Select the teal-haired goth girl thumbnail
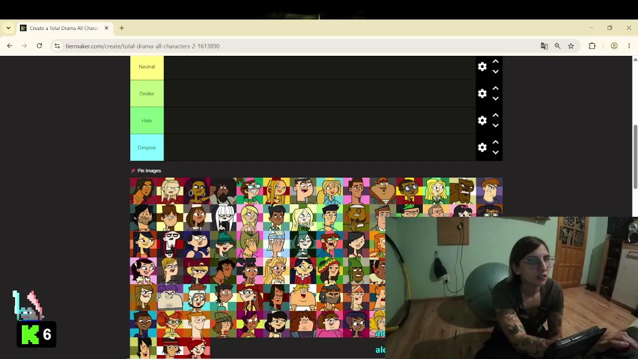The width and height of the screenshot is (638, 359). tap(303, 245)
